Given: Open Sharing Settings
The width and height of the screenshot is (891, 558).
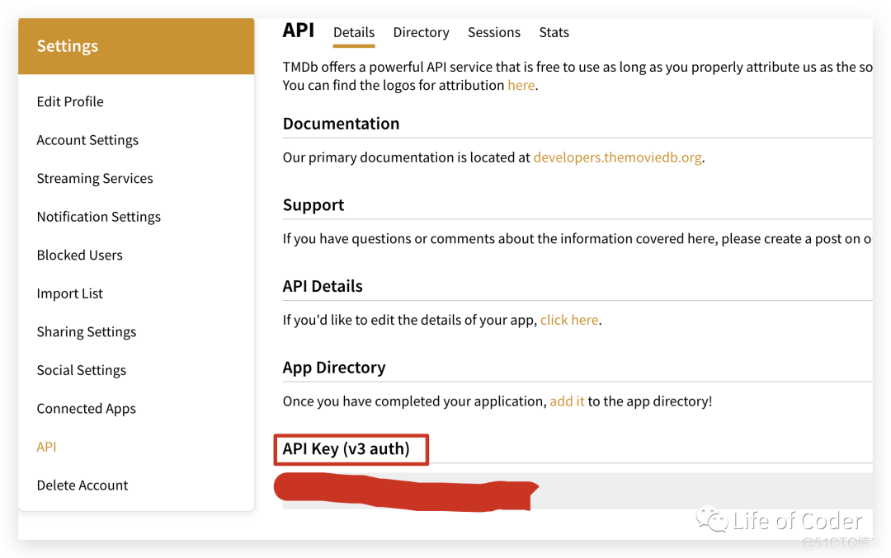Looking at the screenshot, I should click(x=87, y=331).
